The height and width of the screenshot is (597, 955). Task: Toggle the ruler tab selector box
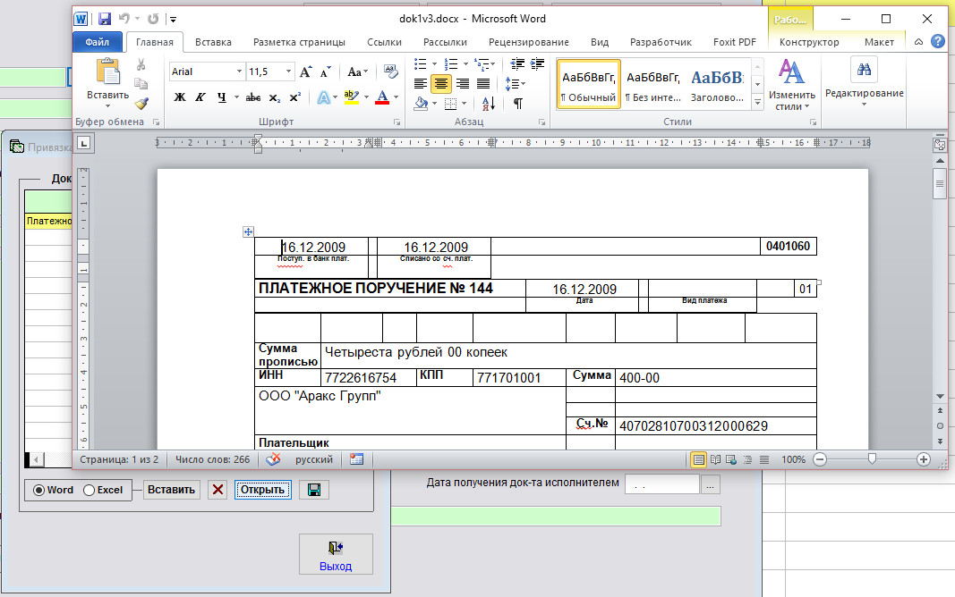click(x=82, y=142)
